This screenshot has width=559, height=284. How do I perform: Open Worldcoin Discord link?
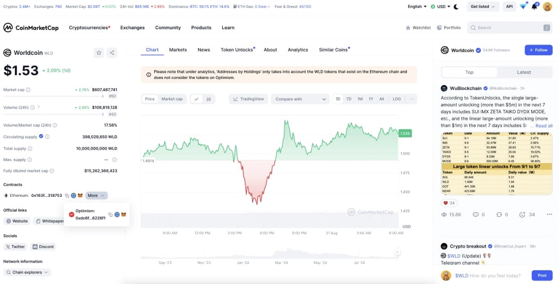43,247
